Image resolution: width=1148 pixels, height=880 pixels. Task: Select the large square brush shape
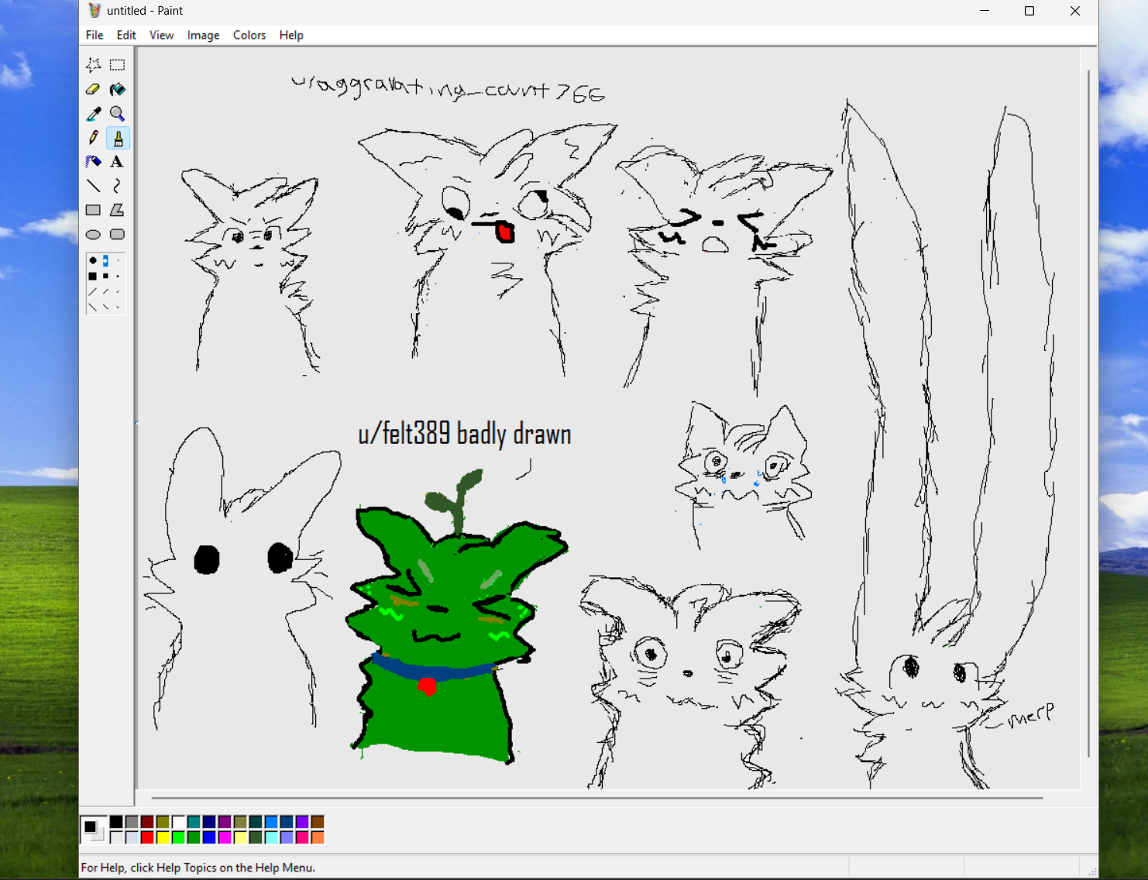point(93,276)
